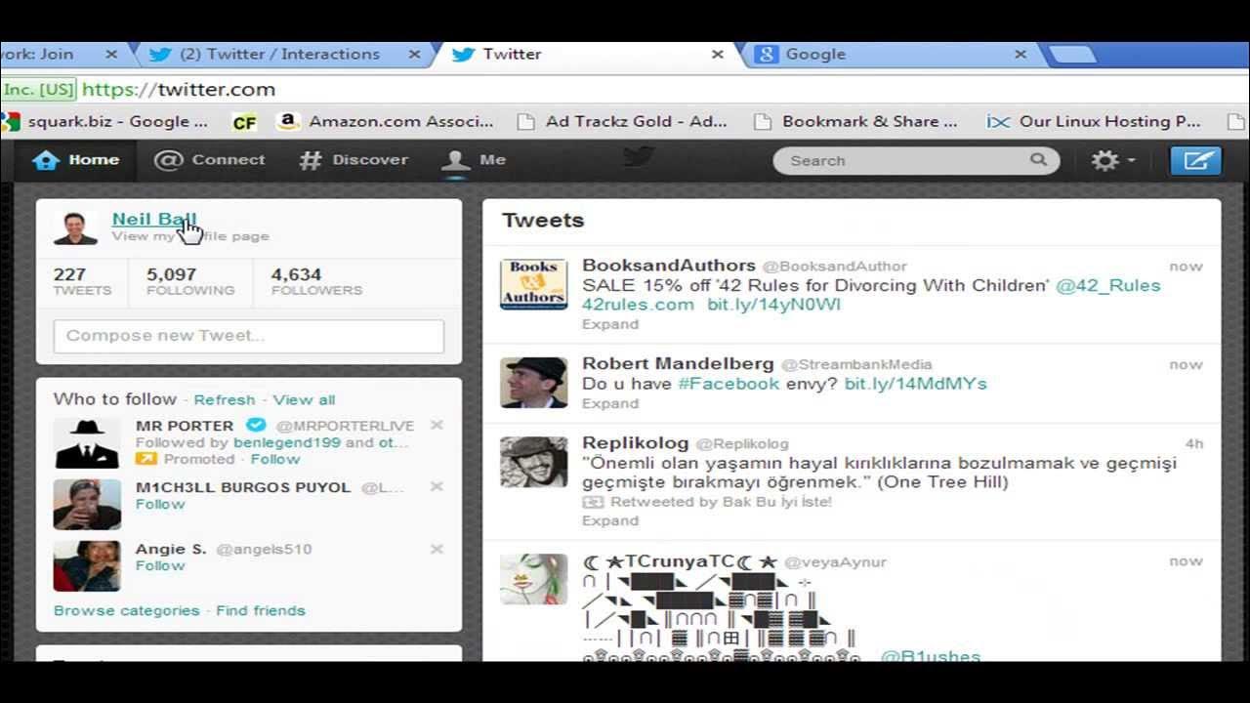Open the TCrunyaTC profile name
Viewport: 1250px width, 703px height.
pos(680,561)
